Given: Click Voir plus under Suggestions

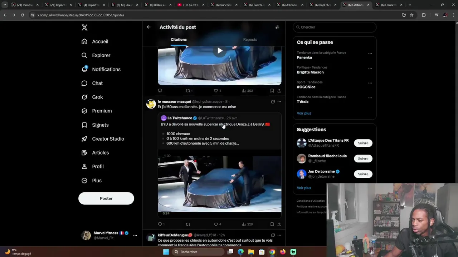Looking at the screenshot, I should 304,188.
